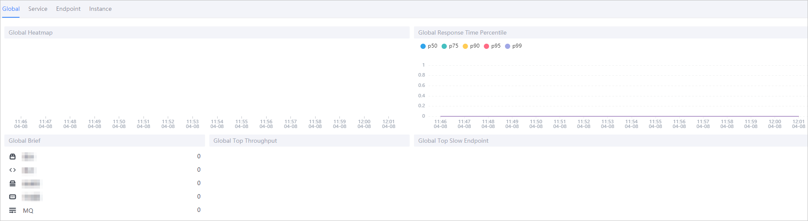Click the 12:00 tick on the Global Heatmap axis

[364, 124]
